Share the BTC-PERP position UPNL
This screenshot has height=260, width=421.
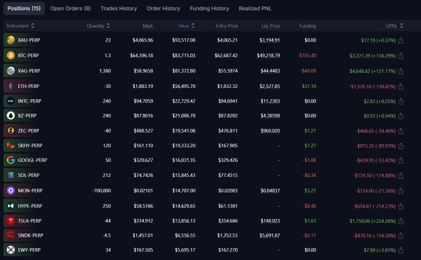pos(401,56)
